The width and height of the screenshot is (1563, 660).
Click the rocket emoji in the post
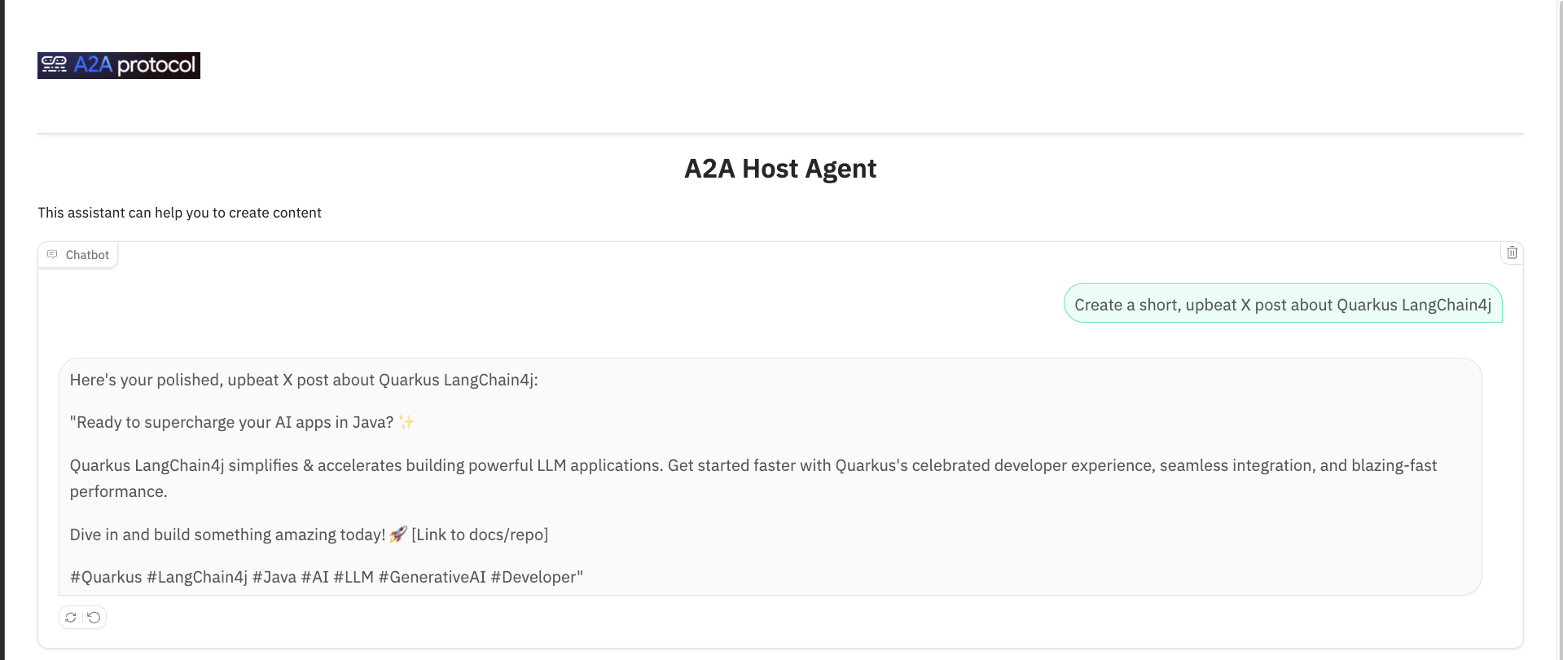398,535
